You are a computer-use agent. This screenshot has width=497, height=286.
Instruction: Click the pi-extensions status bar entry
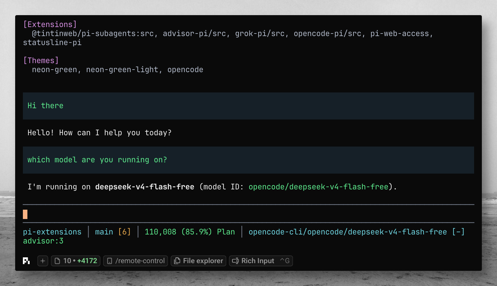click(x=52, y=232)
